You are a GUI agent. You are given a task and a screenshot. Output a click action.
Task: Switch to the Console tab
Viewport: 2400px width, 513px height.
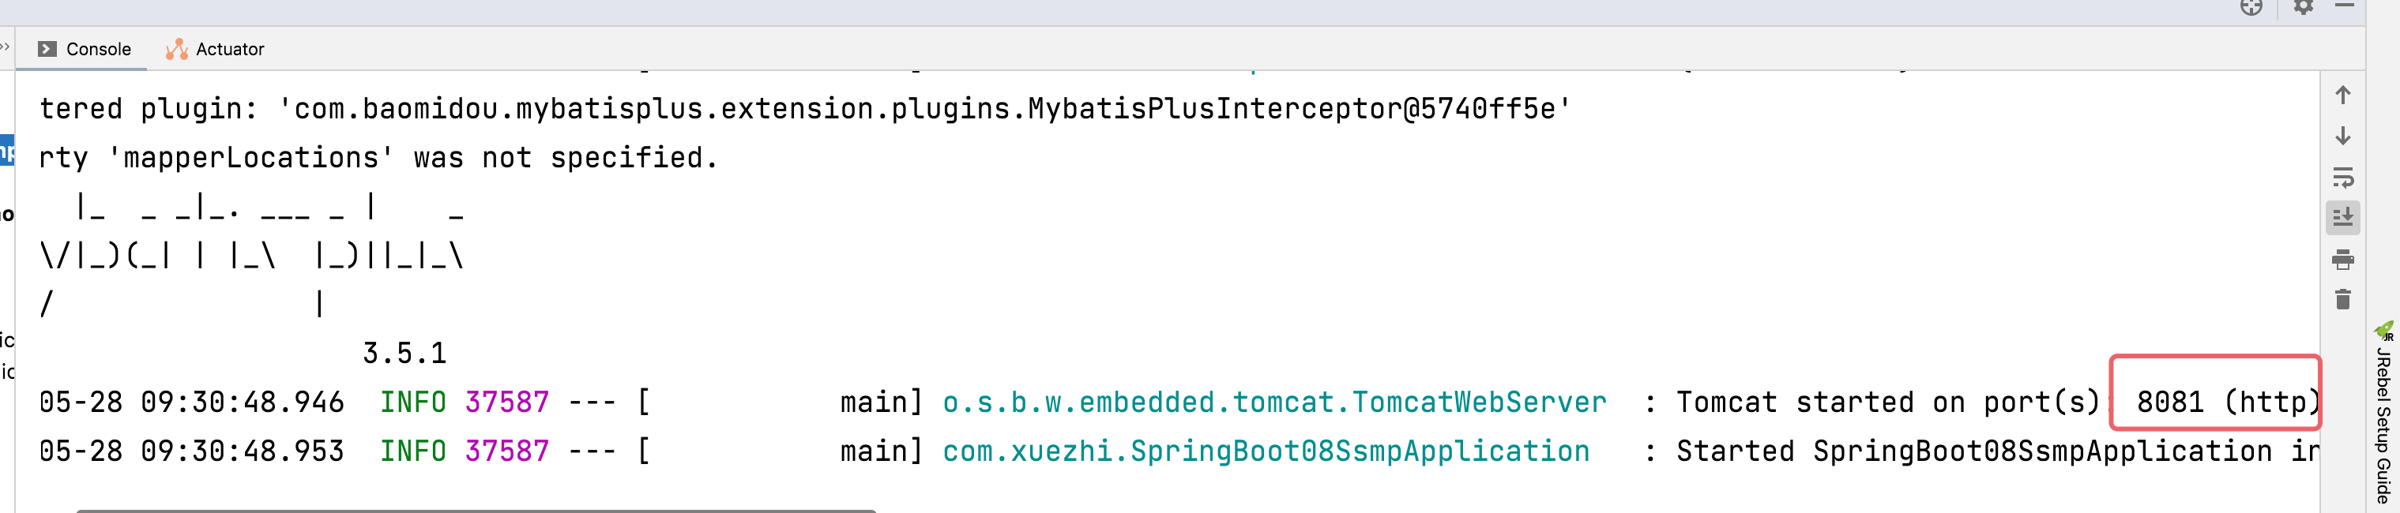84,50
